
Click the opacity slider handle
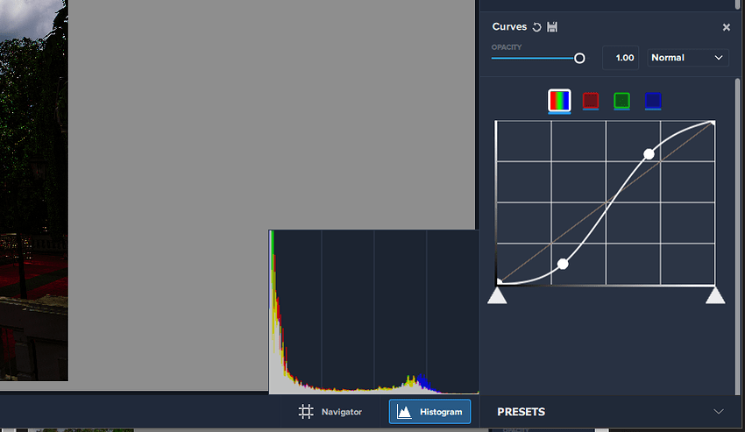579,59
